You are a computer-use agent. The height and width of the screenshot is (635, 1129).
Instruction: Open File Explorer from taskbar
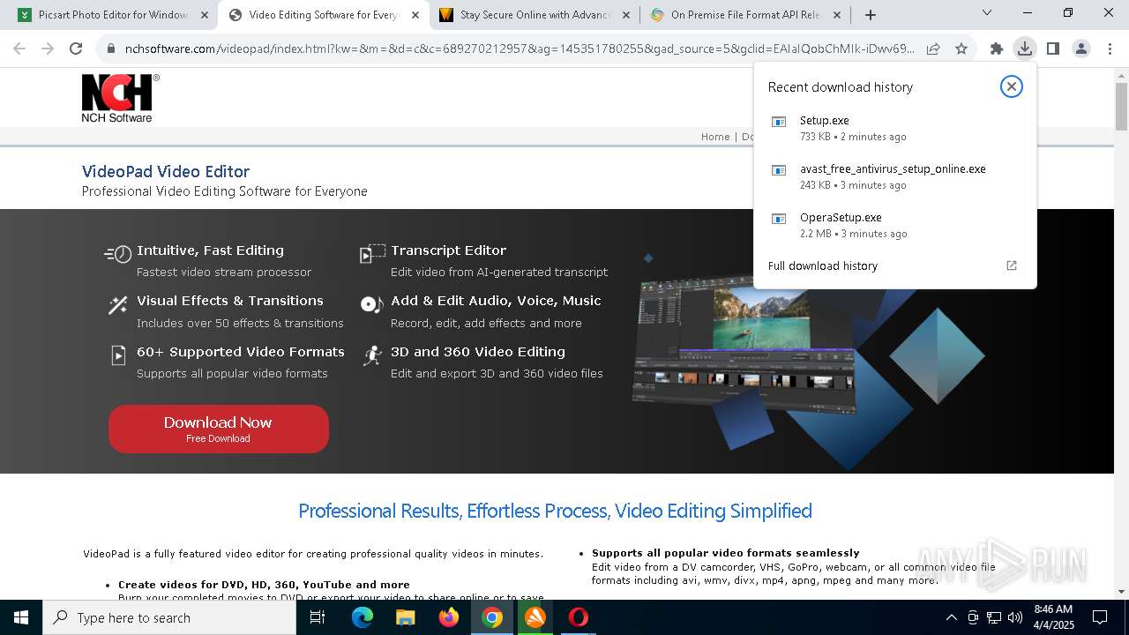(x=405, y=617)
